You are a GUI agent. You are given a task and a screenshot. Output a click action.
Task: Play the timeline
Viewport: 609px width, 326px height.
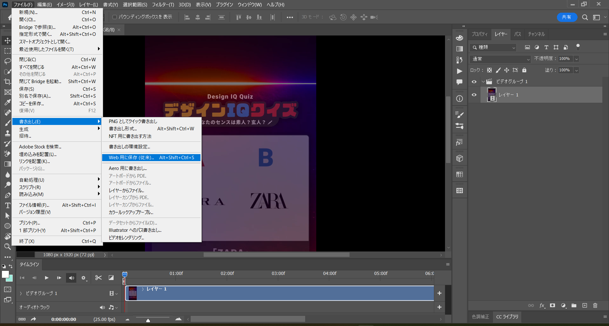click(47, 278)
